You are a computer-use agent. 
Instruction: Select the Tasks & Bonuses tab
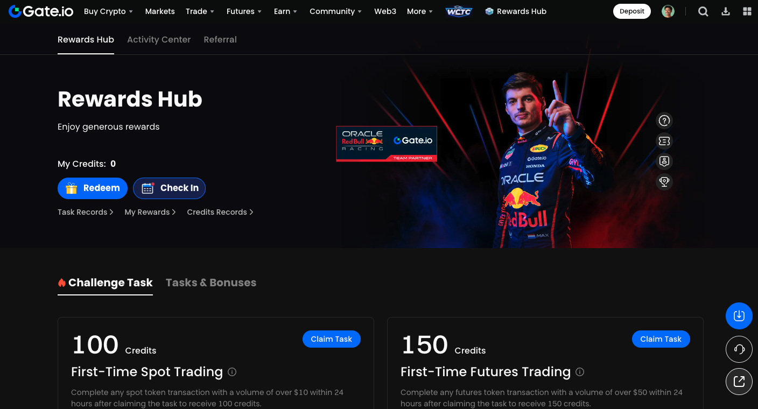point(211,283)
